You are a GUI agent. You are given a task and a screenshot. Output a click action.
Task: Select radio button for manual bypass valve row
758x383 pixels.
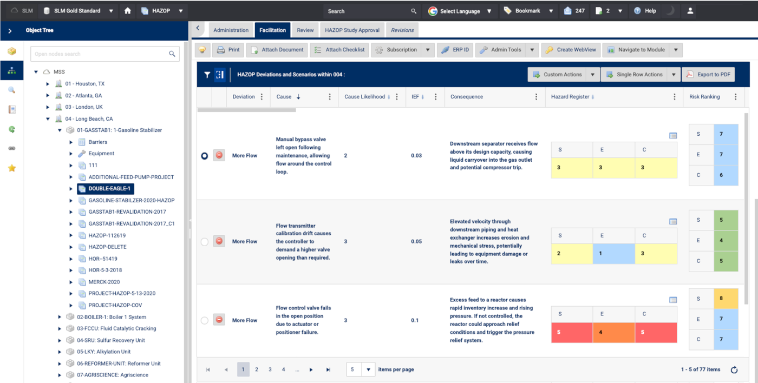pos(205,156)
